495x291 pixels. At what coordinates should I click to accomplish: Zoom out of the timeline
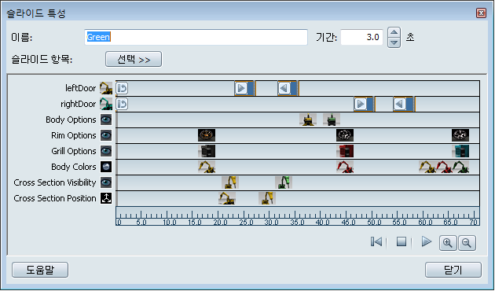pyautogui.click(x=467, y=243)
